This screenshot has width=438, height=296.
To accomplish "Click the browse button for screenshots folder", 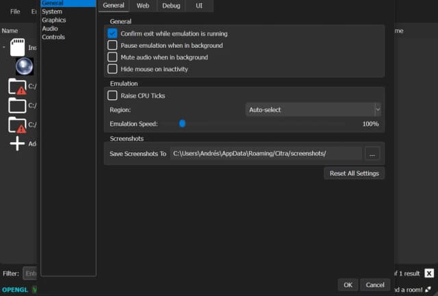I will (x=372, y=154).
